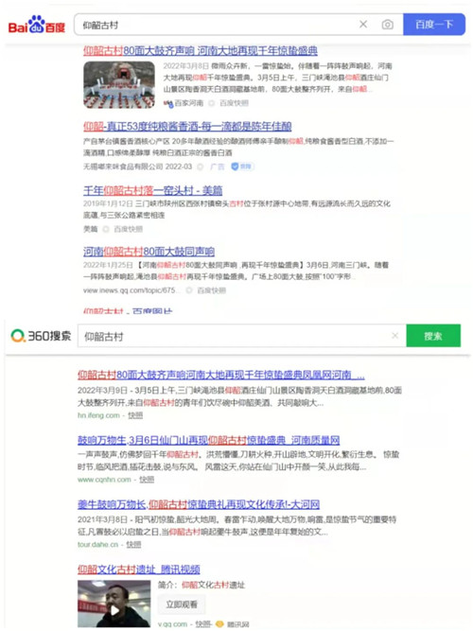Open the 仰韶古村80面大鼓齐声响 Baidu result

[x=200, y=51]
